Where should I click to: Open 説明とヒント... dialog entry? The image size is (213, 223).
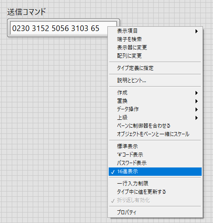(155, 80)
